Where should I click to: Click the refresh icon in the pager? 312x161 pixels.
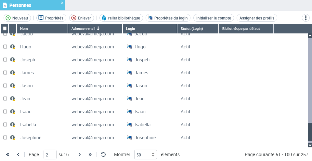point(103,155)
